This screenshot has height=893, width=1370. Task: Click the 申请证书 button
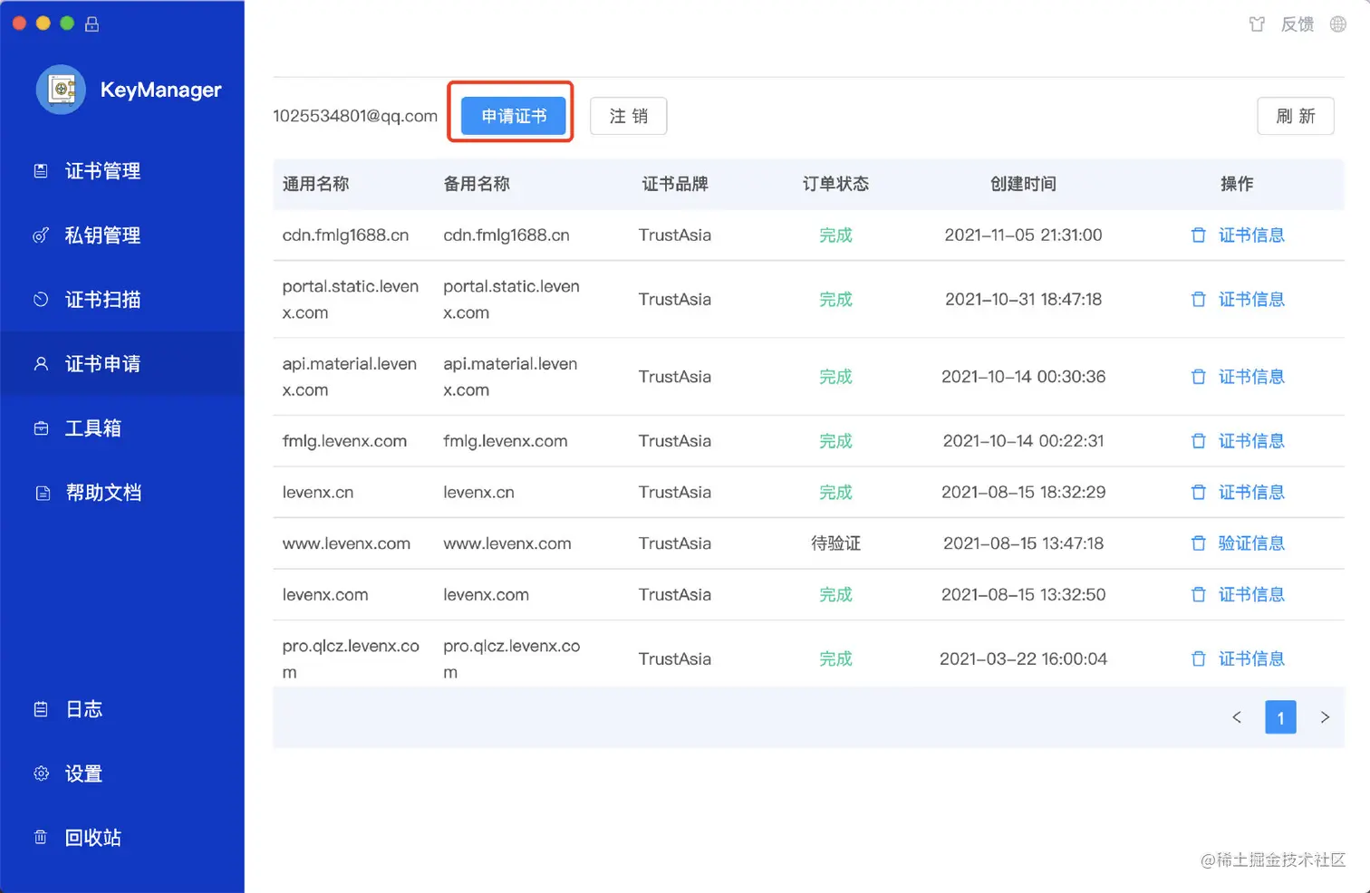(514, 116)
